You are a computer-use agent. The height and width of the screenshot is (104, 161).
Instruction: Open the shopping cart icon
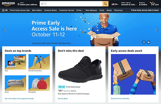click(154, 4)
